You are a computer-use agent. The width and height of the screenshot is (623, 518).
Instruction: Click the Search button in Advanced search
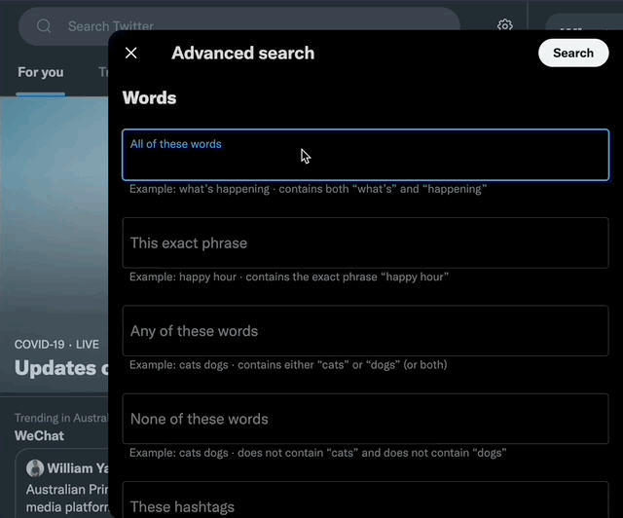click(573, 53)
